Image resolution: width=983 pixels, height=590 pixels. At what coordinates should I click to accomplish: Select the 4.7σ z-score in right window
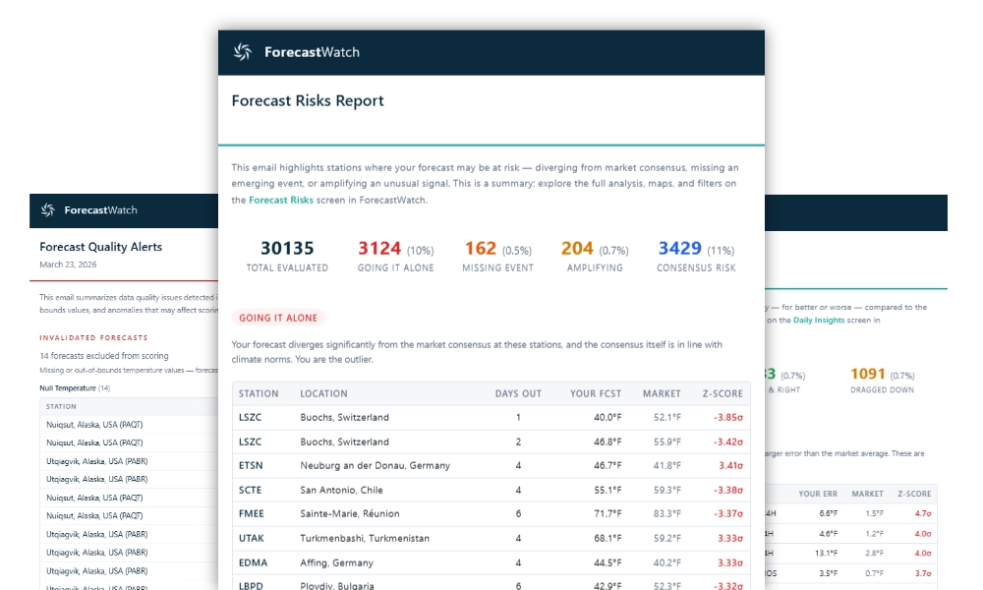[x=923, y=513]
